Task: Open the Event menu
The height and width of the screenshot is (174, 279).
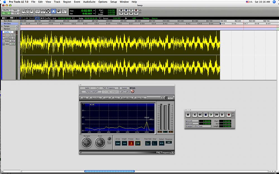Action: click(x=77, y=2)
